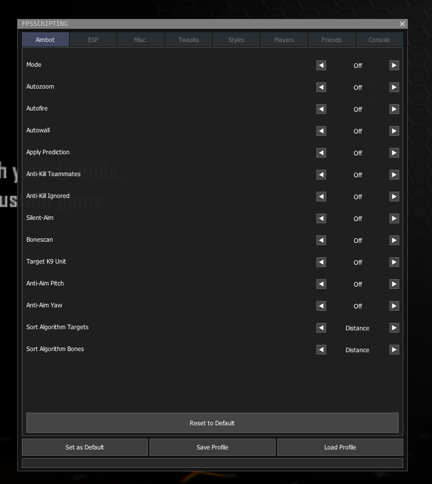Viewport: 432px width, 484px height.
Task: Click the right arrow for Bonescan
Action: click(394, 241)
